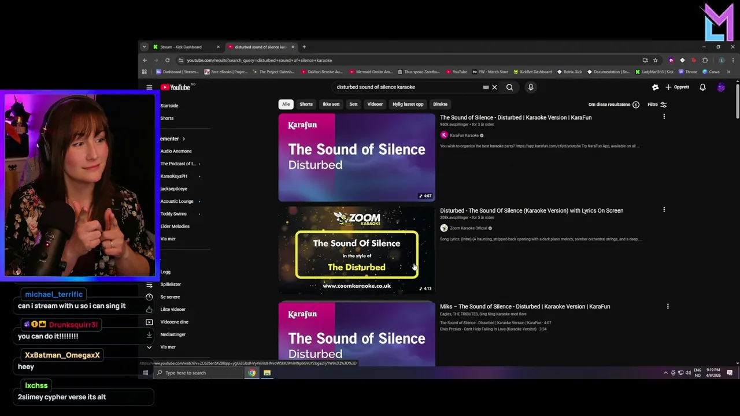Select the Sett filter chip

click(353, 104)
